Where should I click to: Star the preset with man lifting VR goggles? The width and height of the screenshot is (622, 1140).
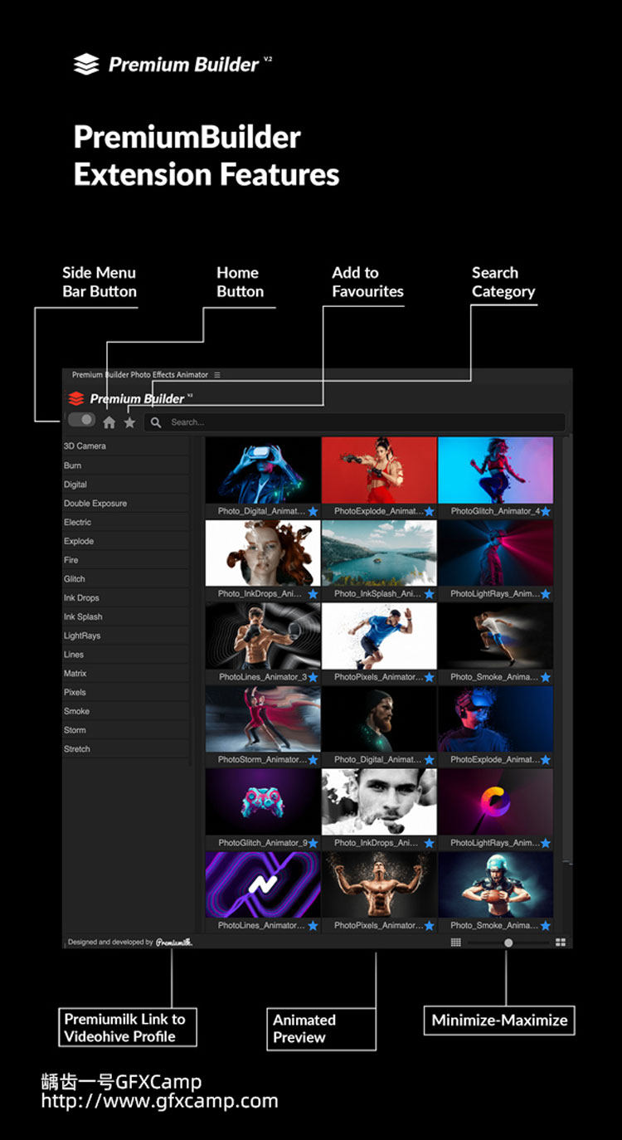point(313,512)
